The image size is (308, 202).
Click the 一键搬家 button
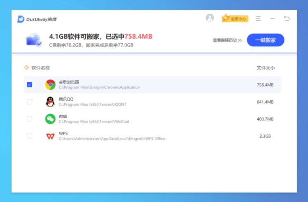click(266, 40)
